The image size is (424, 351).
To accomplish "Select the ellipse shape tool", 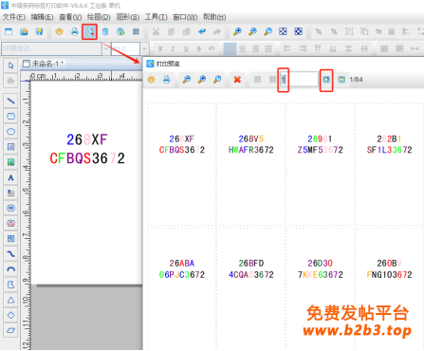I will pyautogui.click(x=11, y=132).
